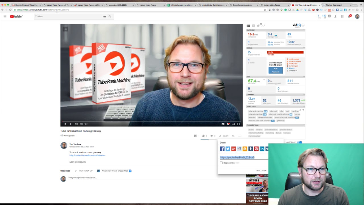This screenshot has height=205, width=364.
Task: Open the on-screen keyboard icon in search
Action: (x=105, y=17)
